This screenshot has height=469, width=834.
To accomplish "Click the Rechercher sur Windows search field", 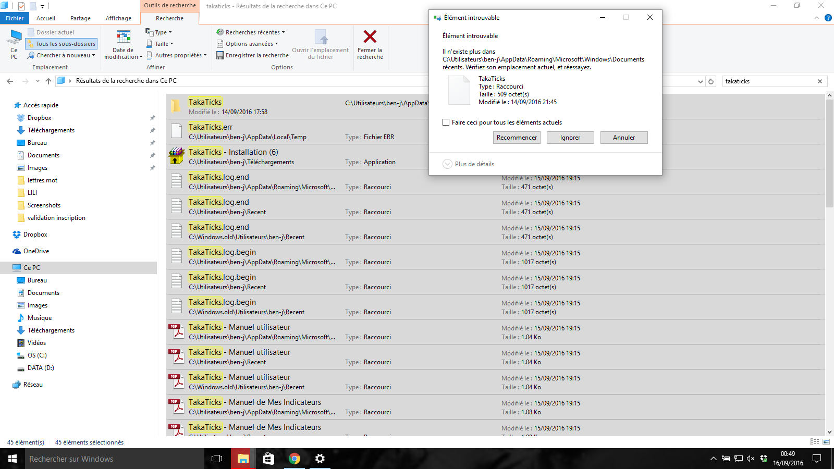I will click(115, 459).
